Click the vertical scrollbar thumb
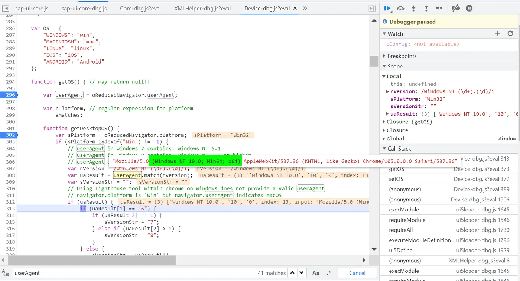This screenshot has width=520, height=281. point(374,61)
